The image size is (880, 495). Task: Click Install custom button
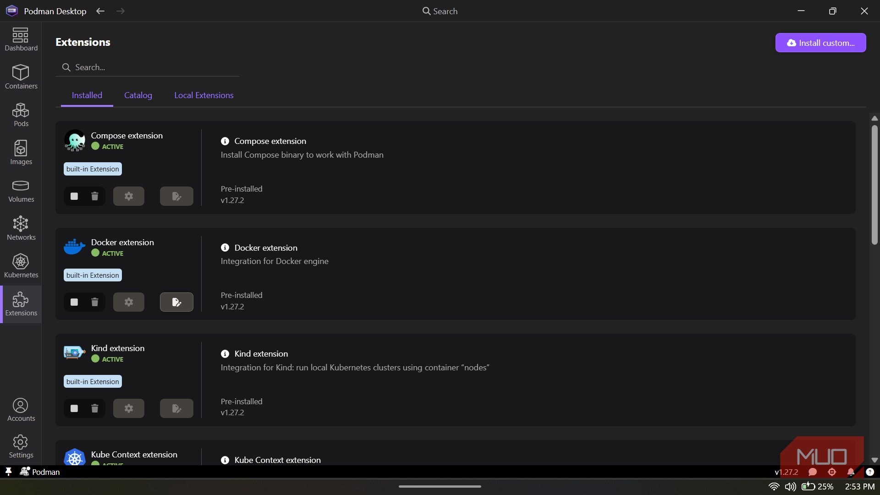pyautogui.click(x=820, y=43)
